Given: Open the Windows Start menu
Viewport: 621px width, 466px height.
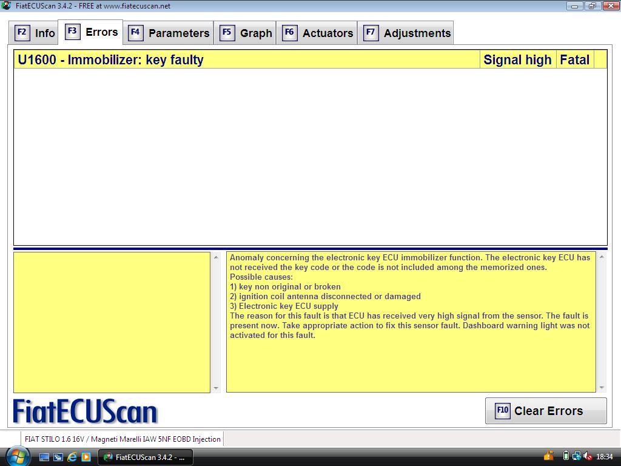Looking at the screenshot, I should [18, 456].
